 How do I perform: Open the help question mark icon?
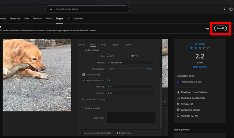click(x=231, y=9)
